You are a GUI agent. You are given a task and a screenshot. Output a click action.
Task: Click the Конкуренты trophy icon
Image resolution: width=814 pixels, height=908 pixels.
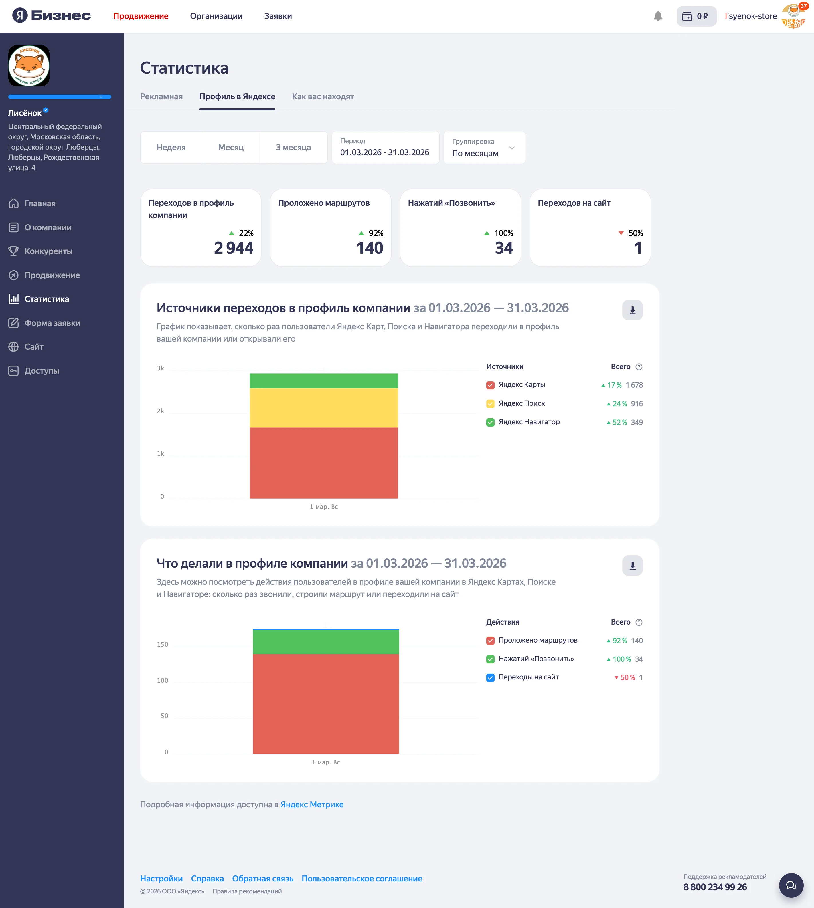(x=14, y=251)
